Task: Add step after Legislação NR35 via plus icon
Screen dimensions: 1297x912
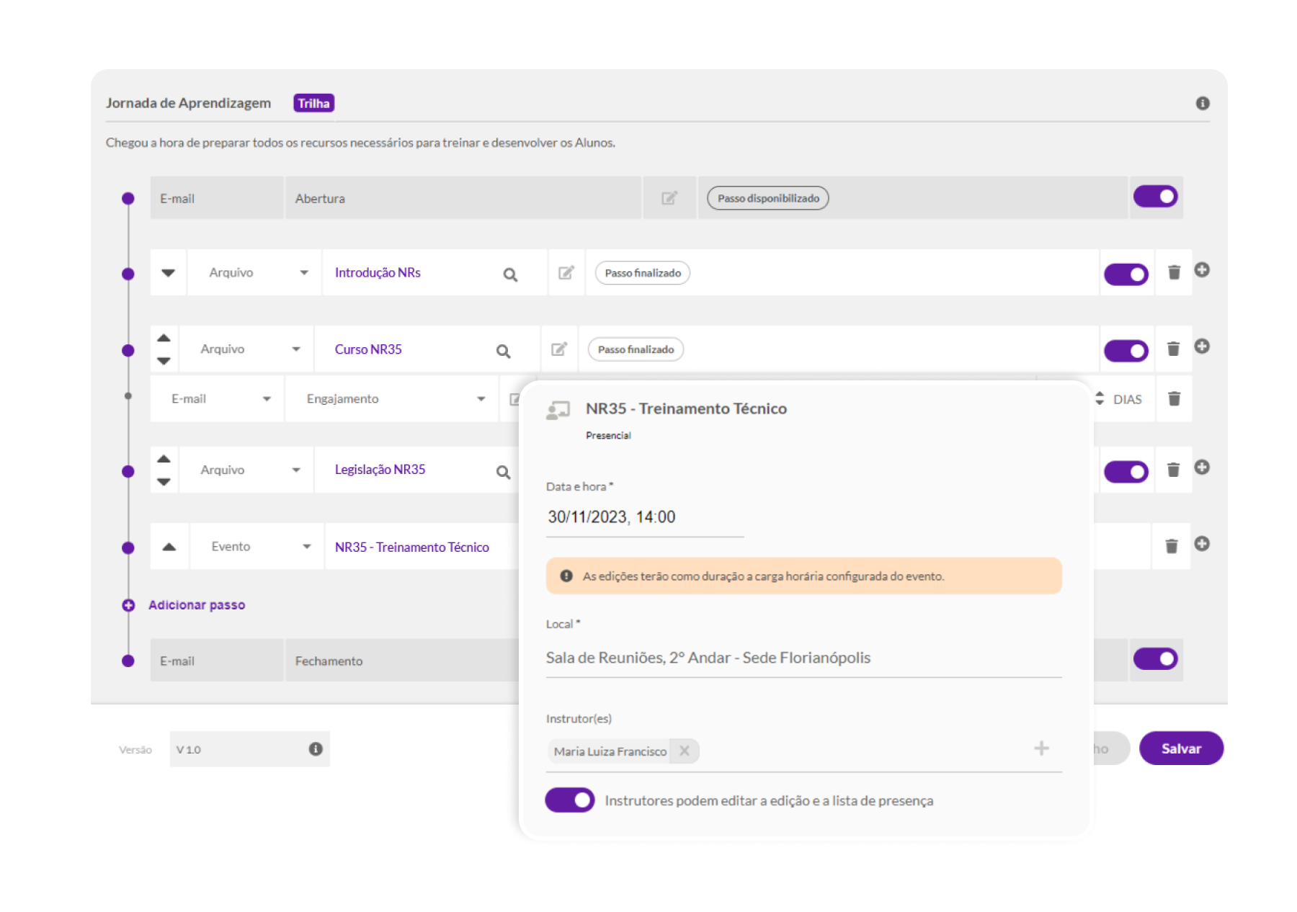Action: (x=1202, y=467)
